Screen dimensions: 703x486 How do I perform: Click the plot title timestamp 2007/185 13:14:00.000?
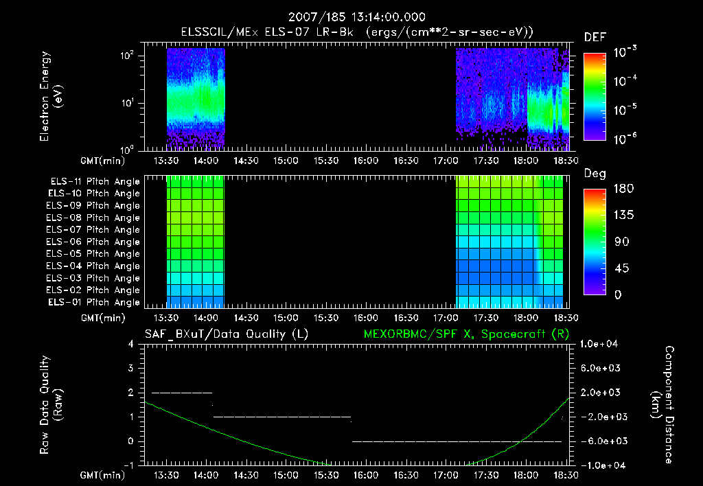[x=356, y=17]
